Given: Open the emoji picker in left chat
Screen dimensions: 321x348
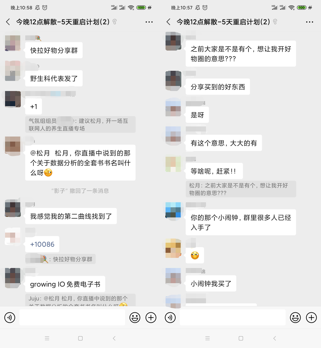Looking at the screenshot, I should 135,318.
